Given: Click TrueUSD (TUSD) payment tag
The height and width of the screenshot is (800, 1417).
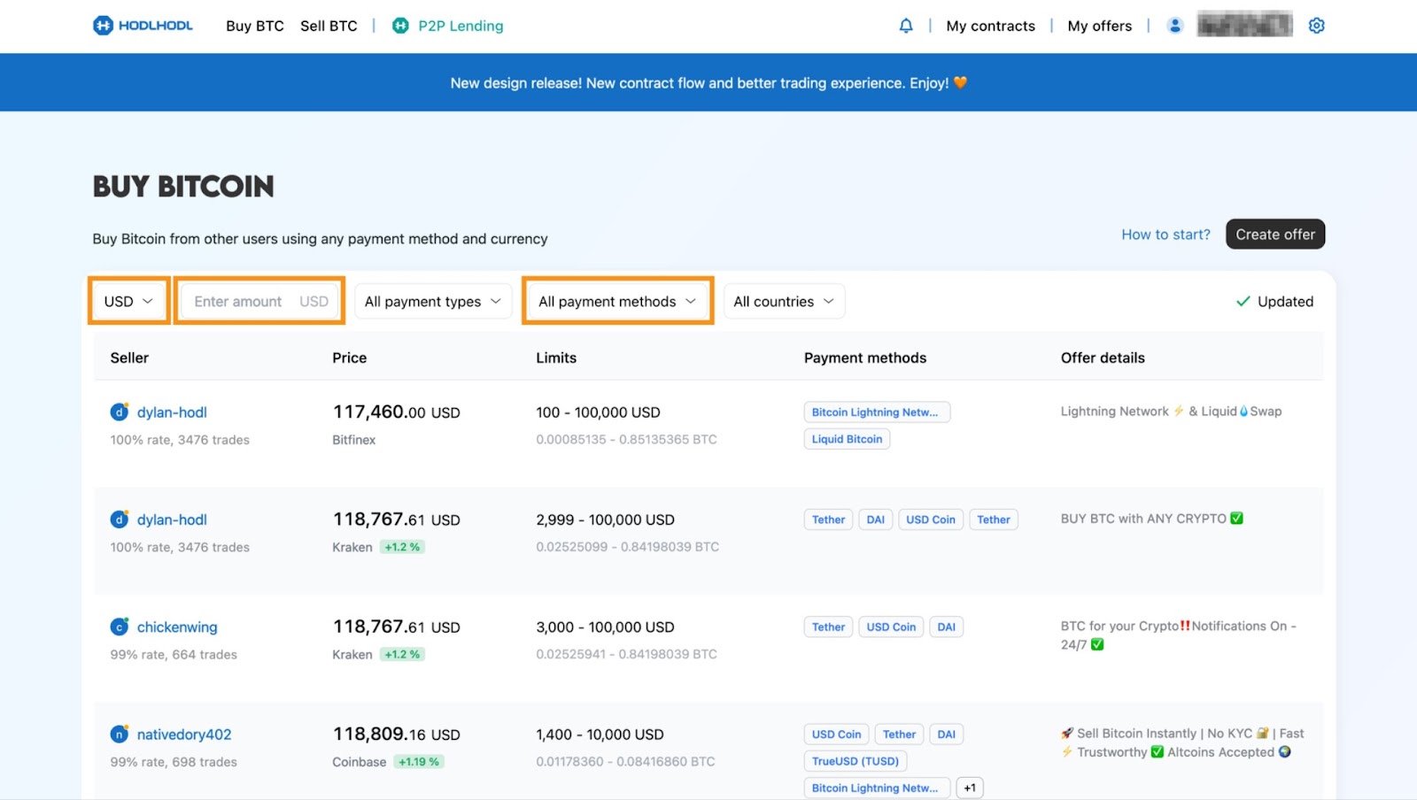Looking at the screenshot, I should [856, 761].
